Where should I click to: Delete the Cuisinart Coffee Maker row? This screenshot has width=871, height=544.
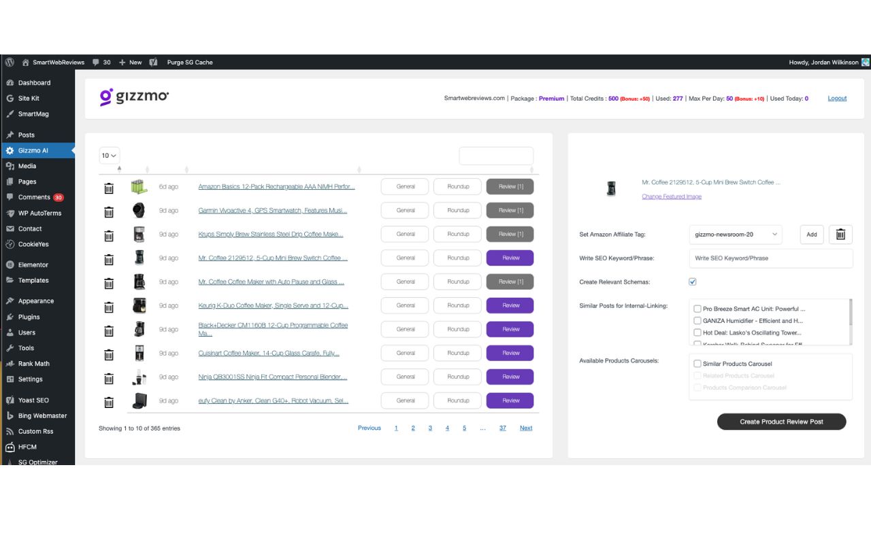click(109, 355)
